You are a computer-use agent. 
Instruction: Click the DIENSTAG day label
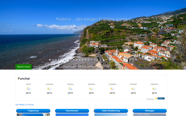(x=154, y=84)
